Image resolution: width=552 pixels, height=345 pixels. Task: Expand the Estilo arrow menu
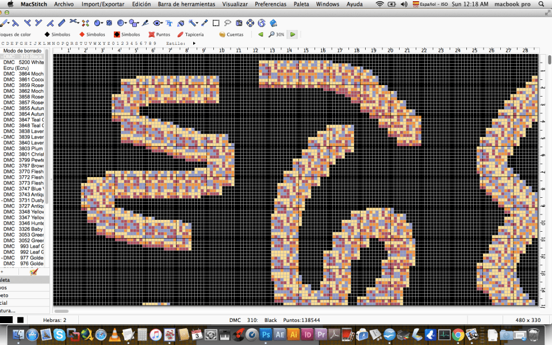click(x=194, y=43)
